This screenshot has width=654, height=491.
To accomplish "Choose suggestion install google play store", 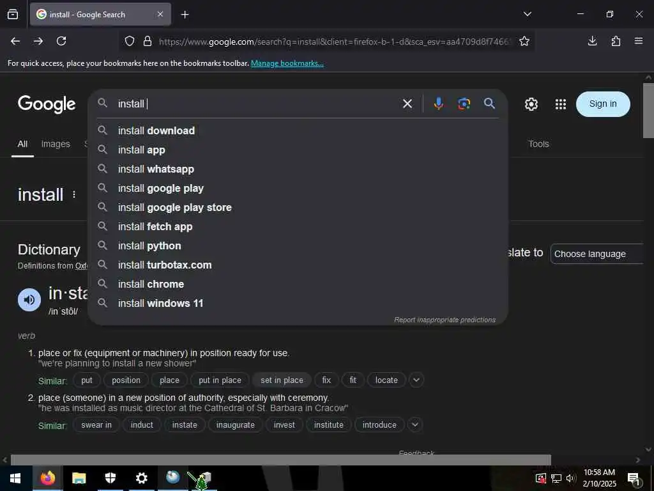I will (298, 208).
